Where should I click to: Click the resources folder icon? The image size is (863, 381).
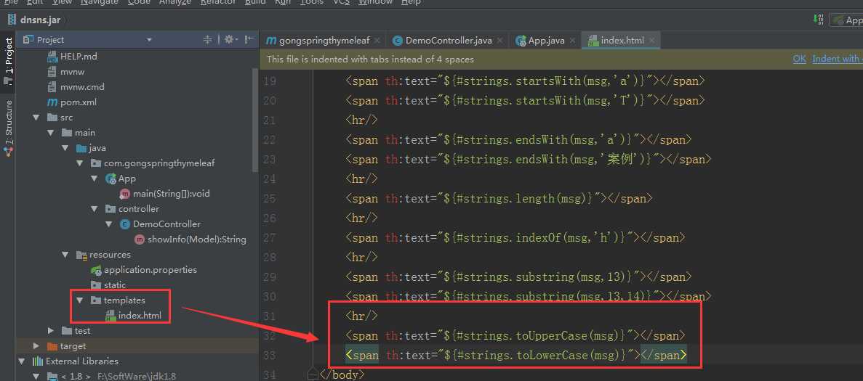81,255
